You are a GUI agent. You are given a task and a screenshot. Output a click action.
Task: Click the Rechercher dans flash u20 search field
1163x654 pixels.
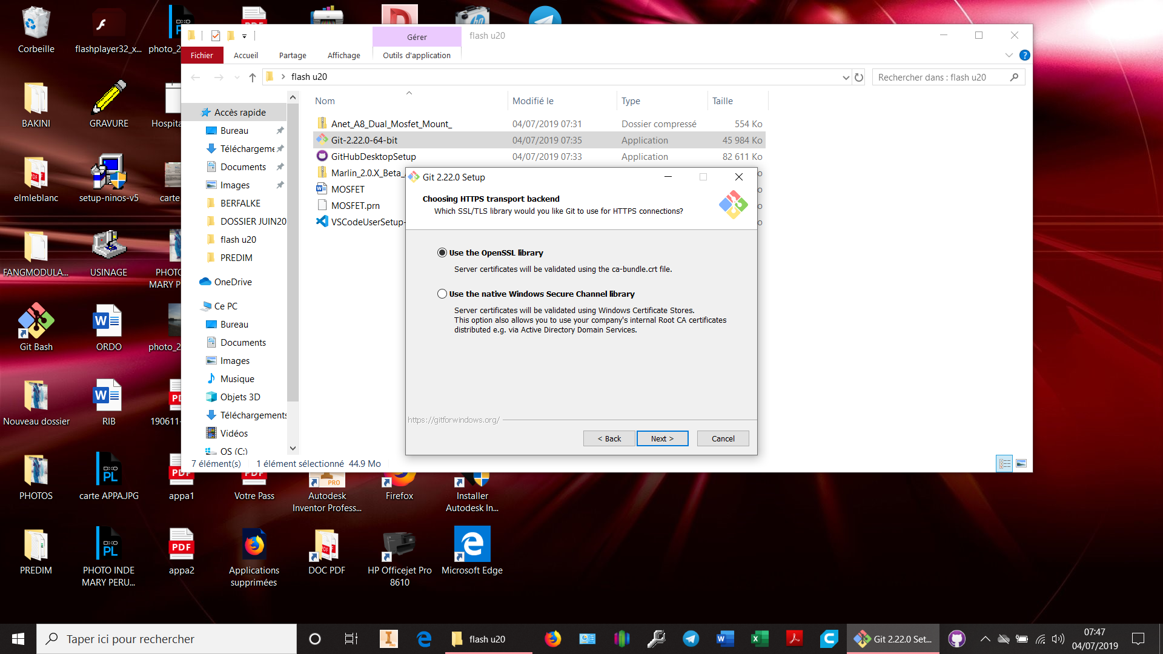[948, 77]
